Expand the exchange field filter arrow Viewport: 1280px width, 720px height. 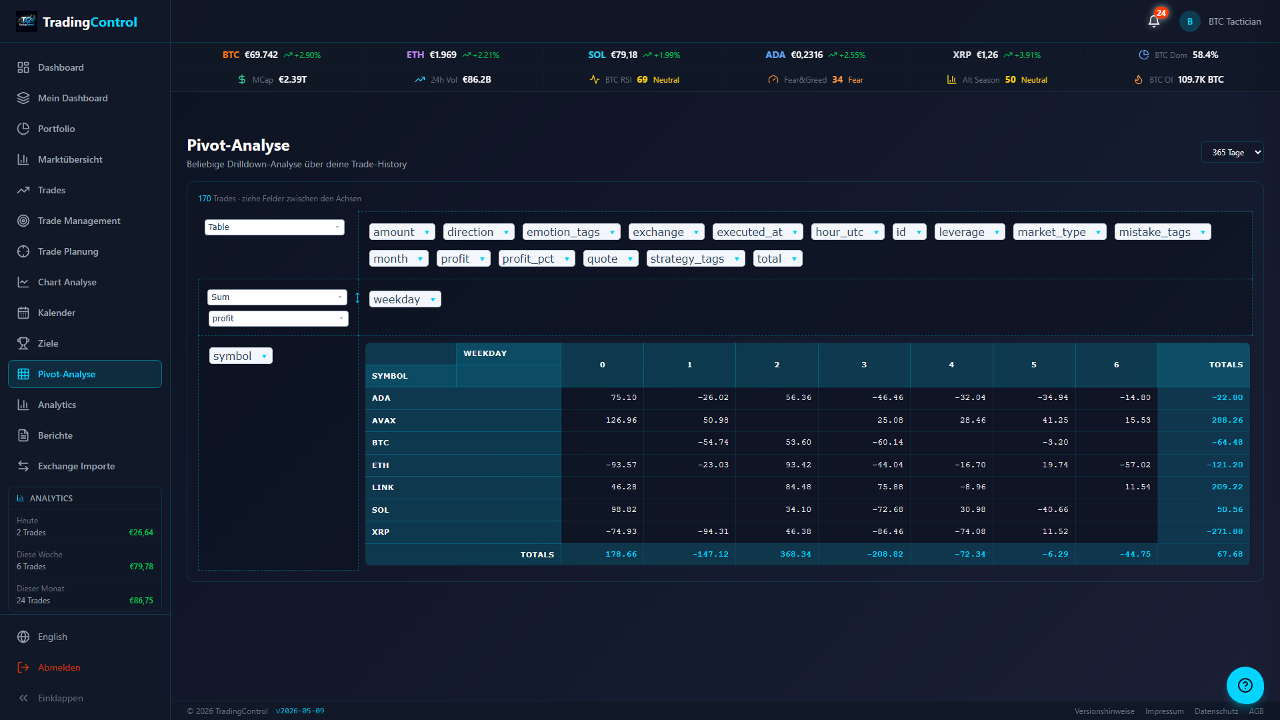click(696, 233)
